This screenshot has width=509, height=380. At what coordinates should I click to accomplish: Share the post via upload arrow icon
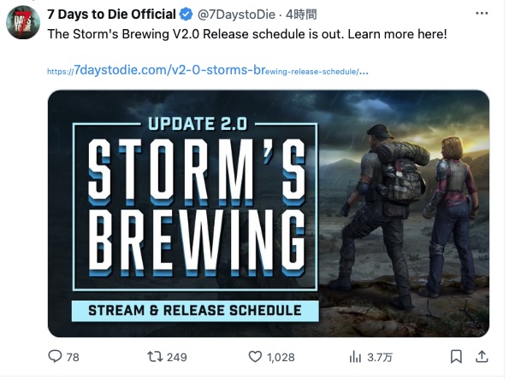point(482,356)
